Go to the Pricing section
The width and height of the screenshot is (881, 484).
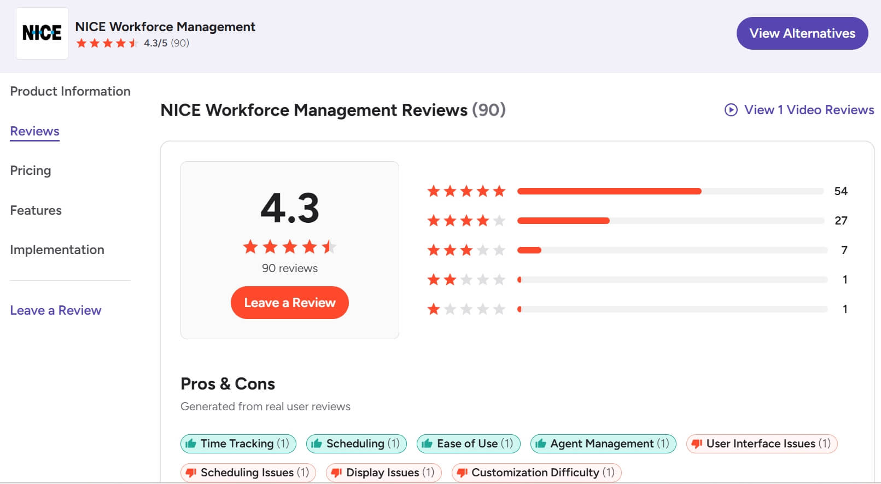click(31, 170)
